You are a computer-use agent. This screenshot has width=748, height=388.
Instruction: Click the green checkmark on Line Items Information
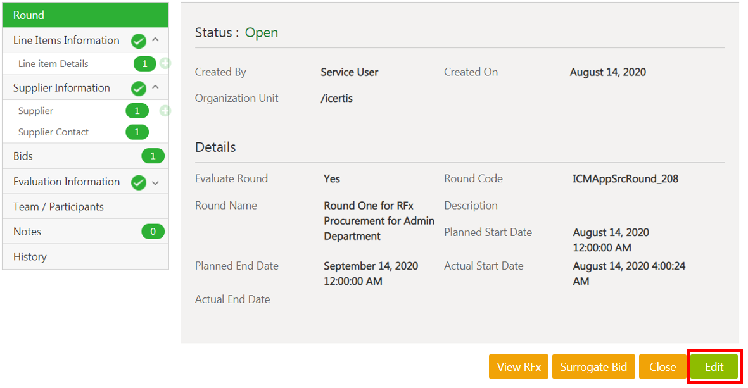pos(139,41)
